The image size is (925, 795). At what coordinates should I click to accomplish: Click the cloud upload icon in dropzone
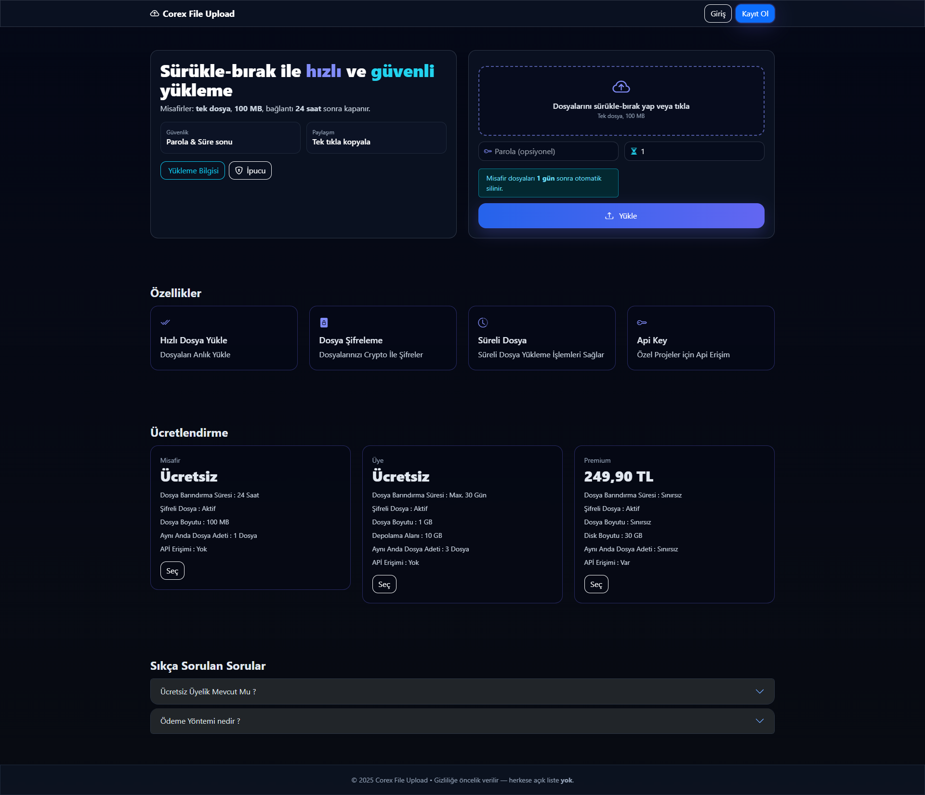pyautogui.click(x=621, y=87)
